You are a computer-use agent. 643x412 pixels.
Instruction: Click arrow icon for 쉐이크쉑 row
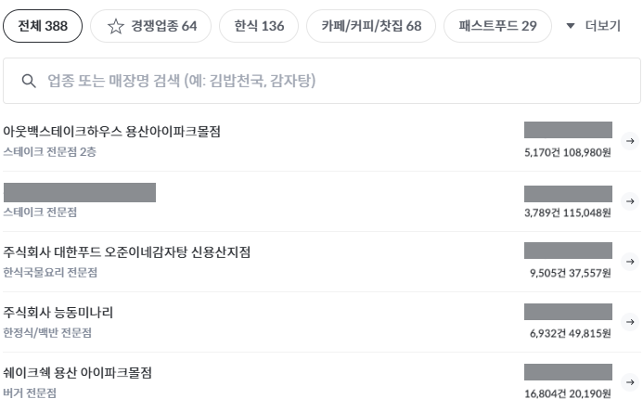(x=630, y=382)
